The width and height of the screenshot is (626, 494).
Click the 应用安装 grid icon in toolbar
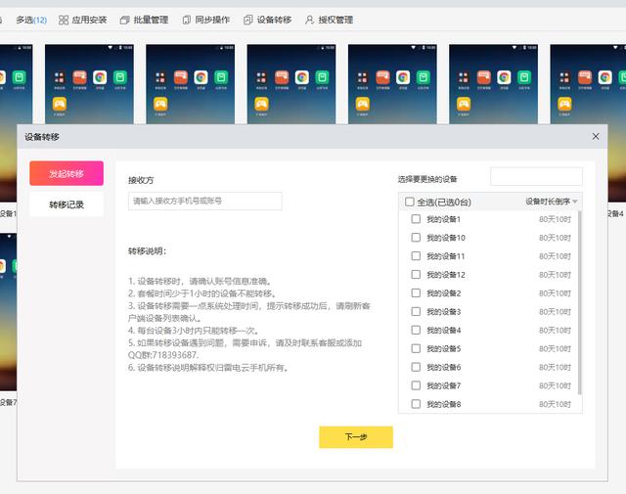tap(63, 20)
